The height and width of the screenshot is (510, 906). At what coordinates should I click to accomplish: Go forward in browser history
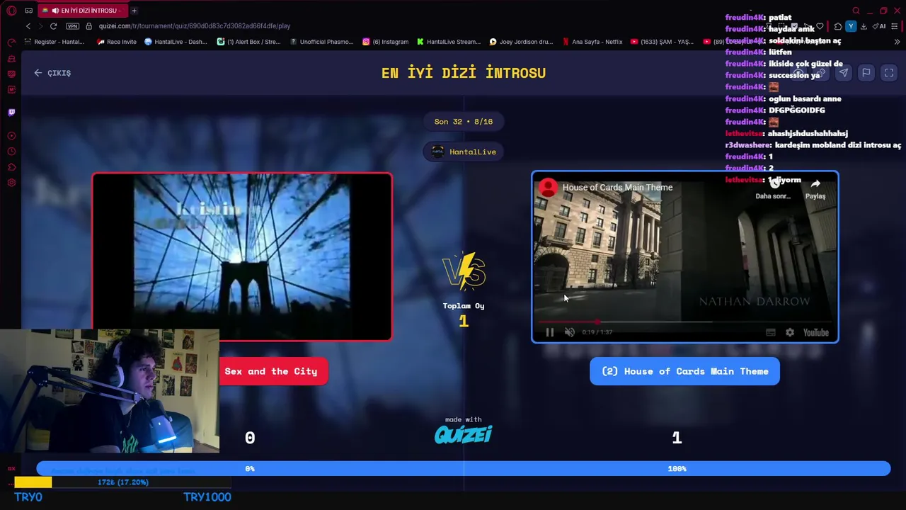click(x=40, y=26)
